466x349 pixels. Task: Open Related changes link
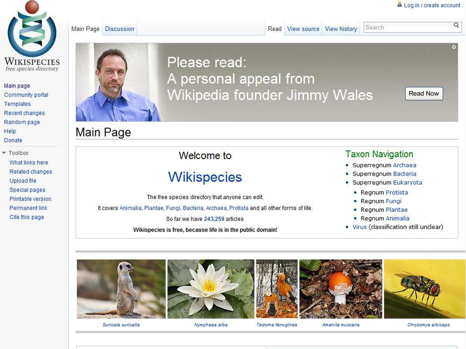click(x=30, y=172)
